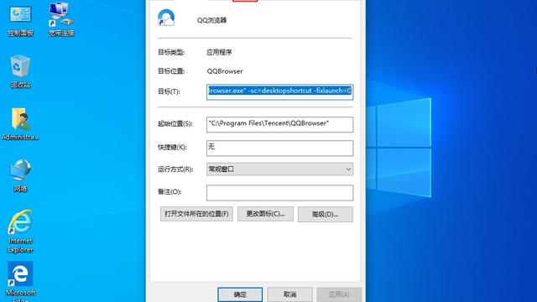Launch Microsoft Edge desktop icon
The image size is (537, 302).
pos(20,282)
